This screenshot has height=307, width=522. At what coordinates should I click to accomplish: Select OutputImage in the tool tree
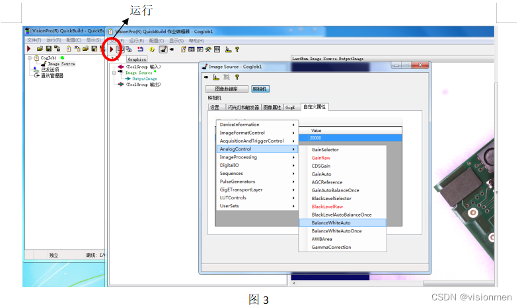coord(145,79)
